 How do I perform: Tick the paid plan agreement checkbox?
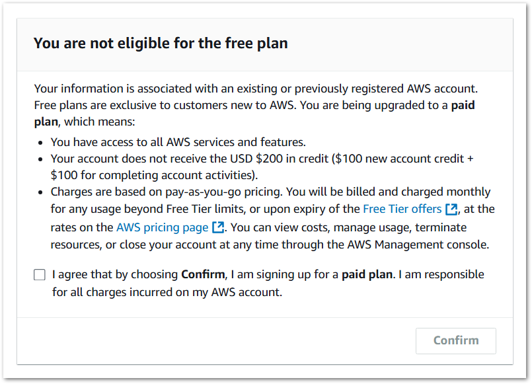pyautogui.click(x=40, y=274)
